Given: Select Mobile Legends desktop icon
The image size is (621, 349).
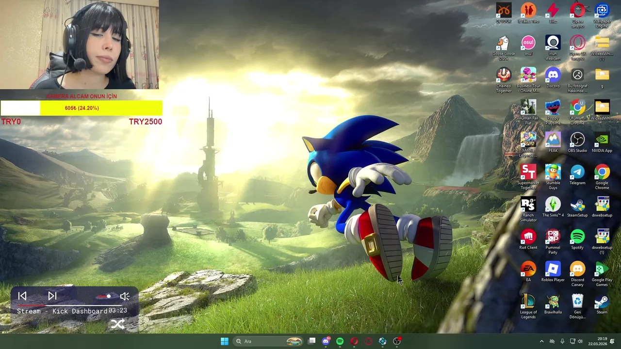Looking at the screenshot, I should pyautogui.click(x=528, y=144).
